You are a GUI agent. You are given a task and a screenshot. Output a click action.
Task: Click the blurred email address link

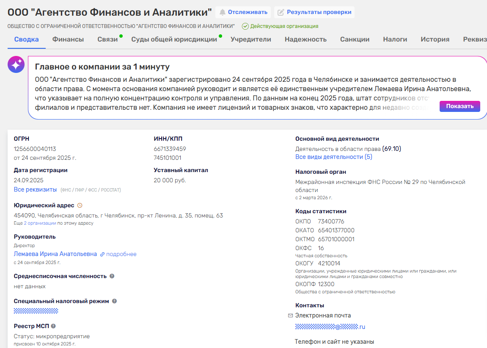point(330,327)
